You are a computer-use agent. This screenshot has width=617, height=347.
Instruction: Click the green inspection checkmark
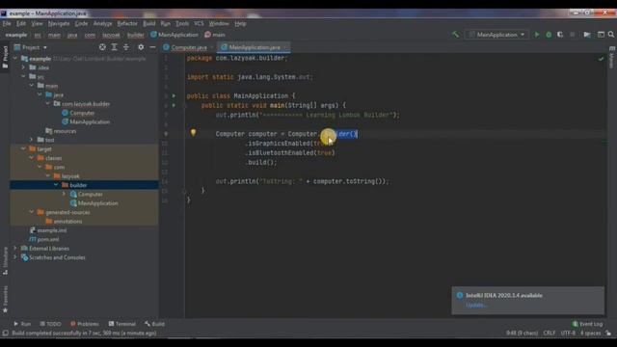point(601,59)
